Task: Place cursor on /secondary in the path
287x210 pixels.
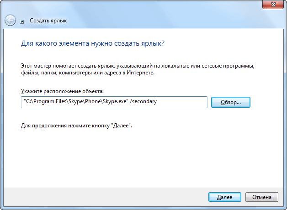Action: (x=143, y=102)
